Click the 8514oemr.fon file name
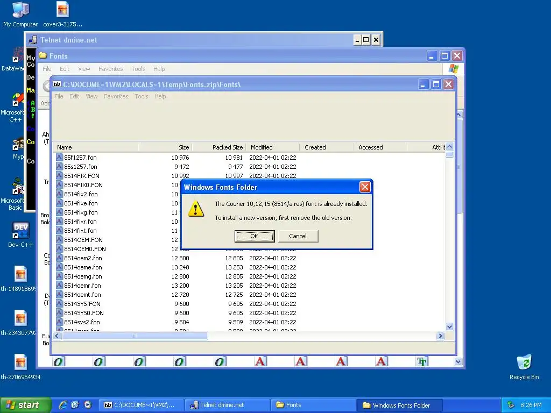Screen dimensions: 551x413 click(x=82, y=286)
